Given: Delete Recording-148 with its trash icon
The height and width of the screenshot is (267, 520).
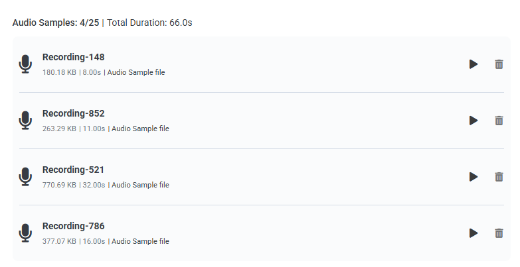Looking at the screenshot, I should 499,64.
